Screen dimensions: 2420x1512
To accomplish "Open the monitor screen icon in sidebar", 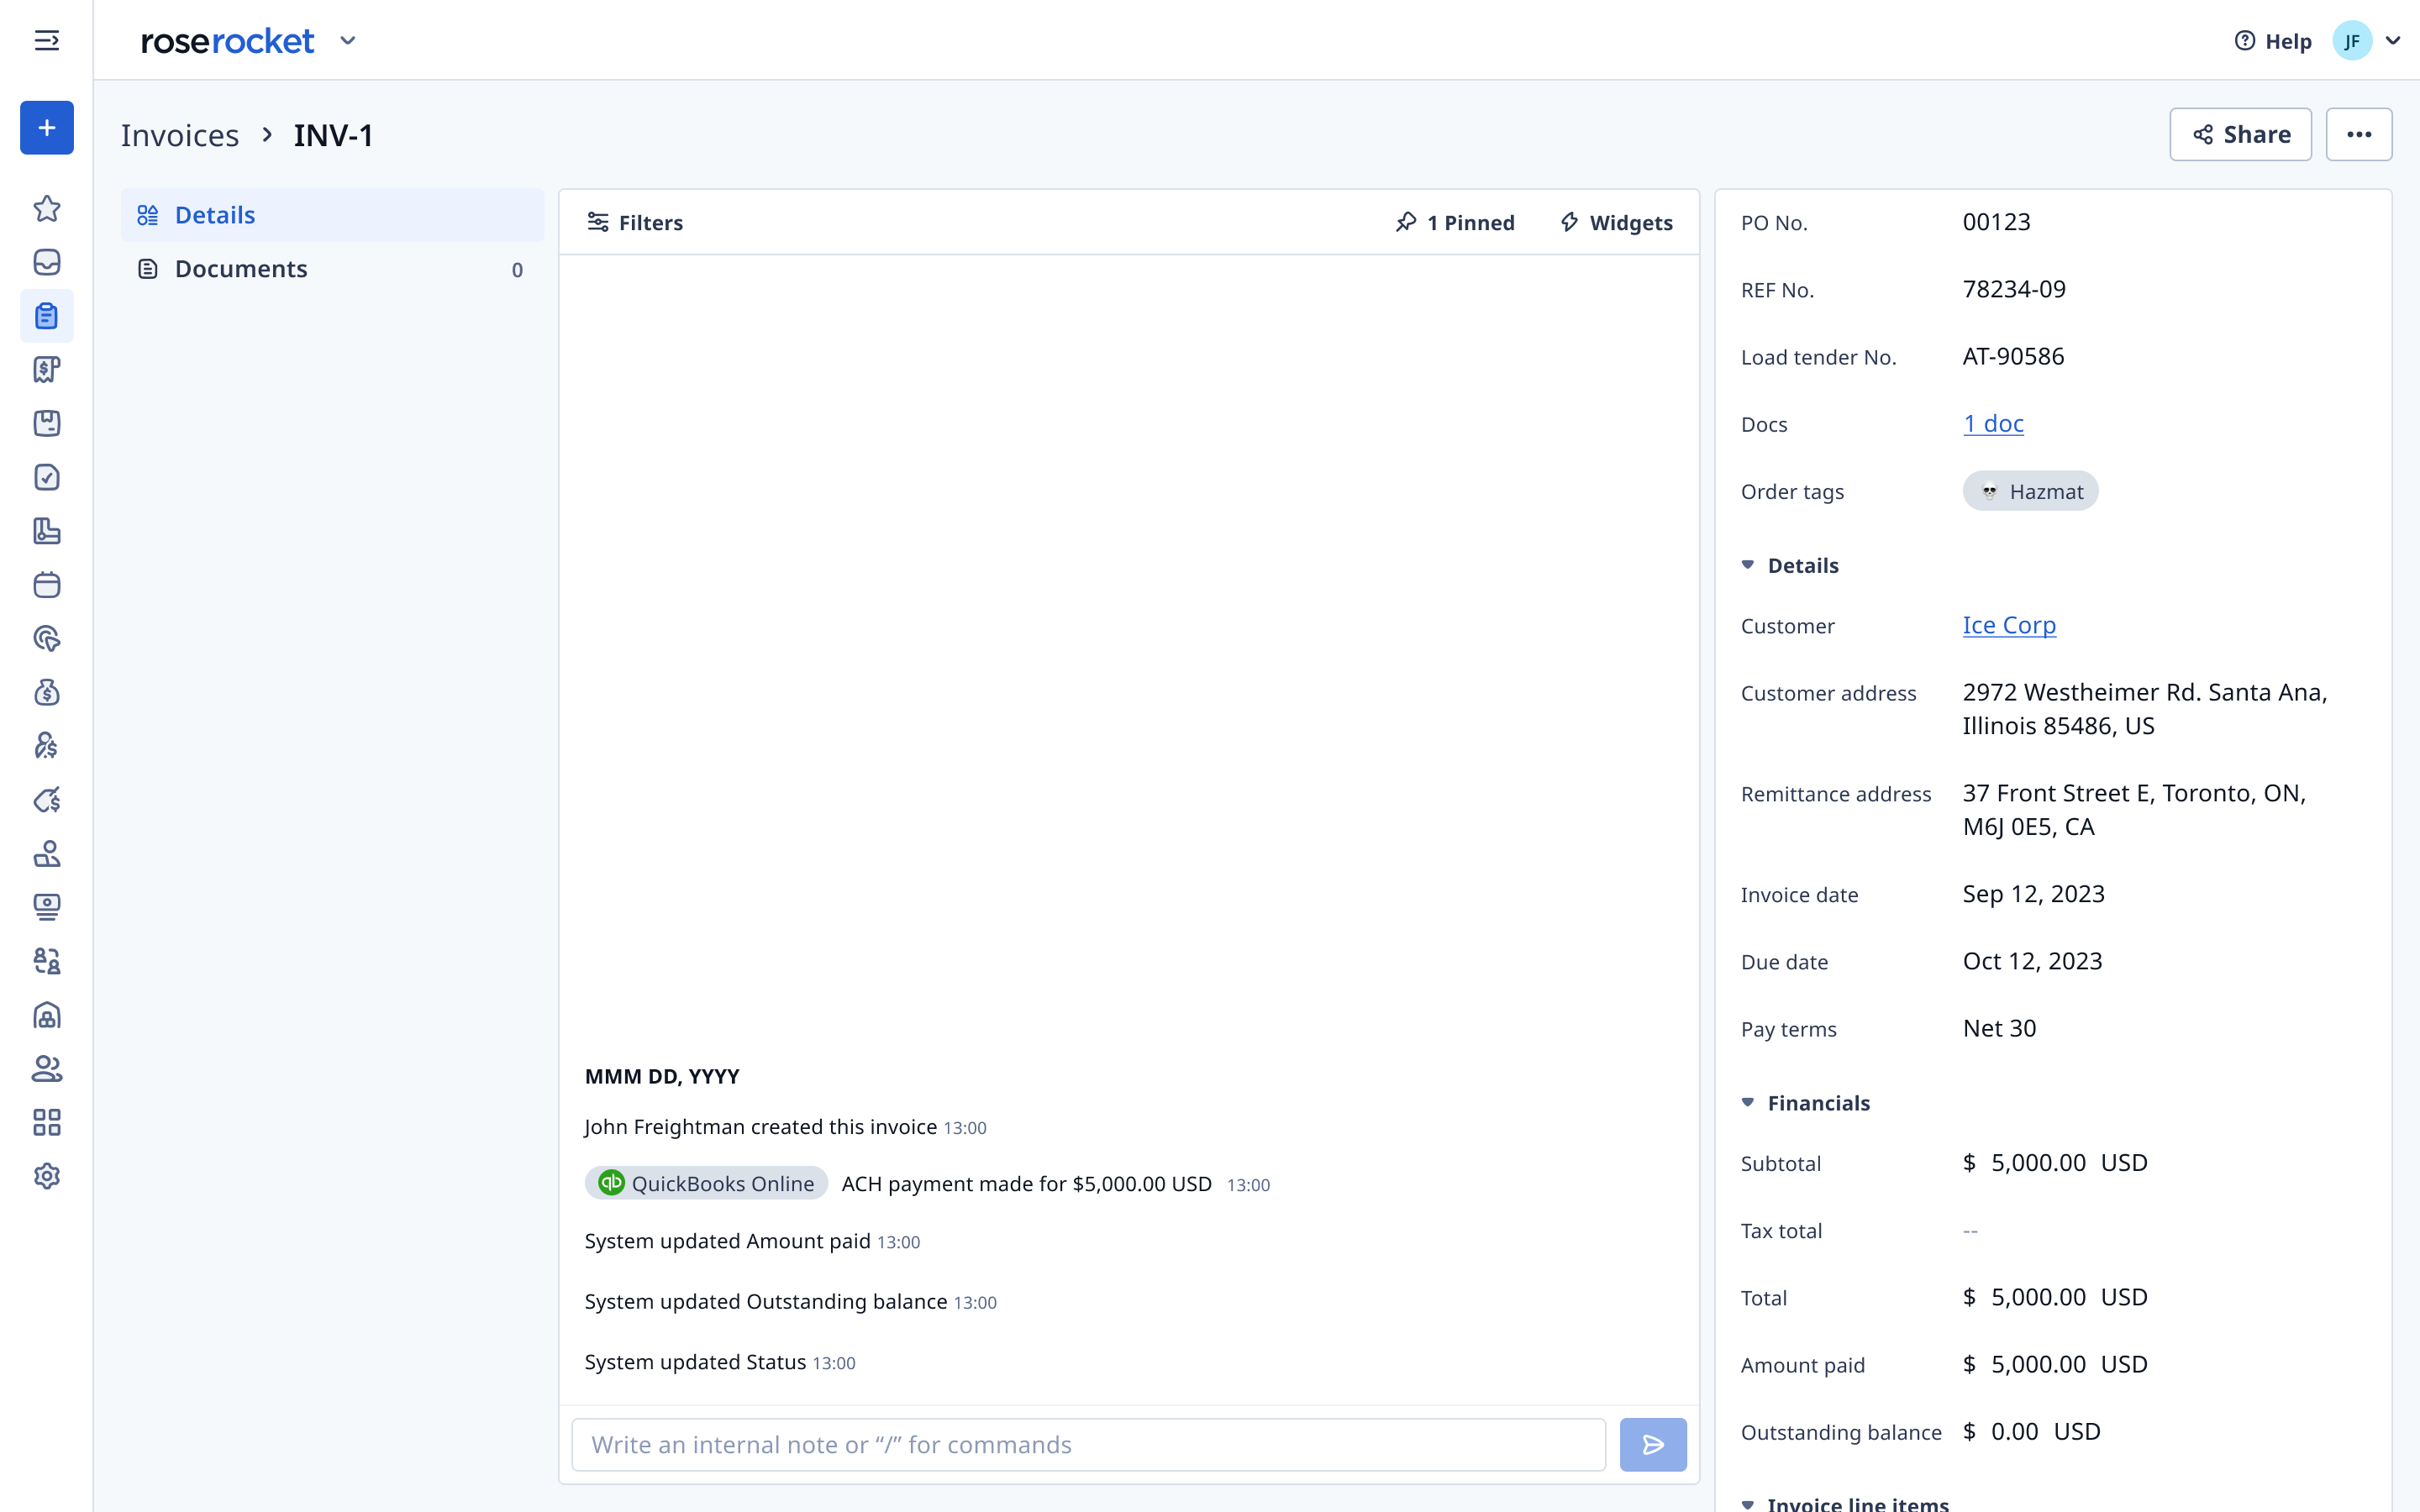I will (47, 907).
